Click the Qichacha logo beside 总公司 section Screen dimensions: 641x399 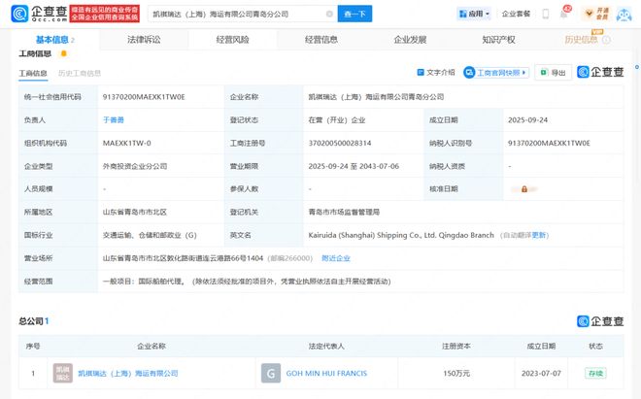[x=600, y=321]
